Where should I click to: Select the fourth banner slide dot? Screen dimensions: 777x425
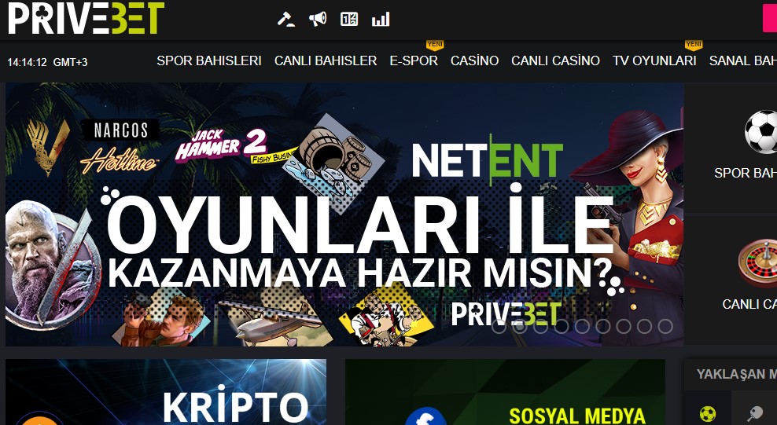(x=562, y=327)
